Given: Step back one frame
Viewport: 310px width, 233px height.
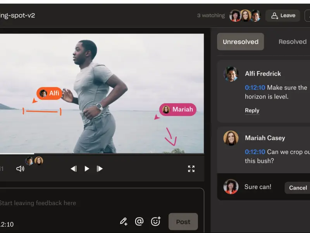Looking at the screenshot, I should click(x=74, y=169).
